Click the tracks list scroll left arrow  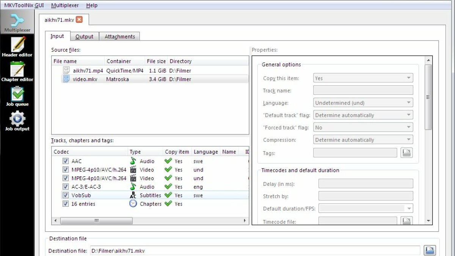[x=55, y=220]
